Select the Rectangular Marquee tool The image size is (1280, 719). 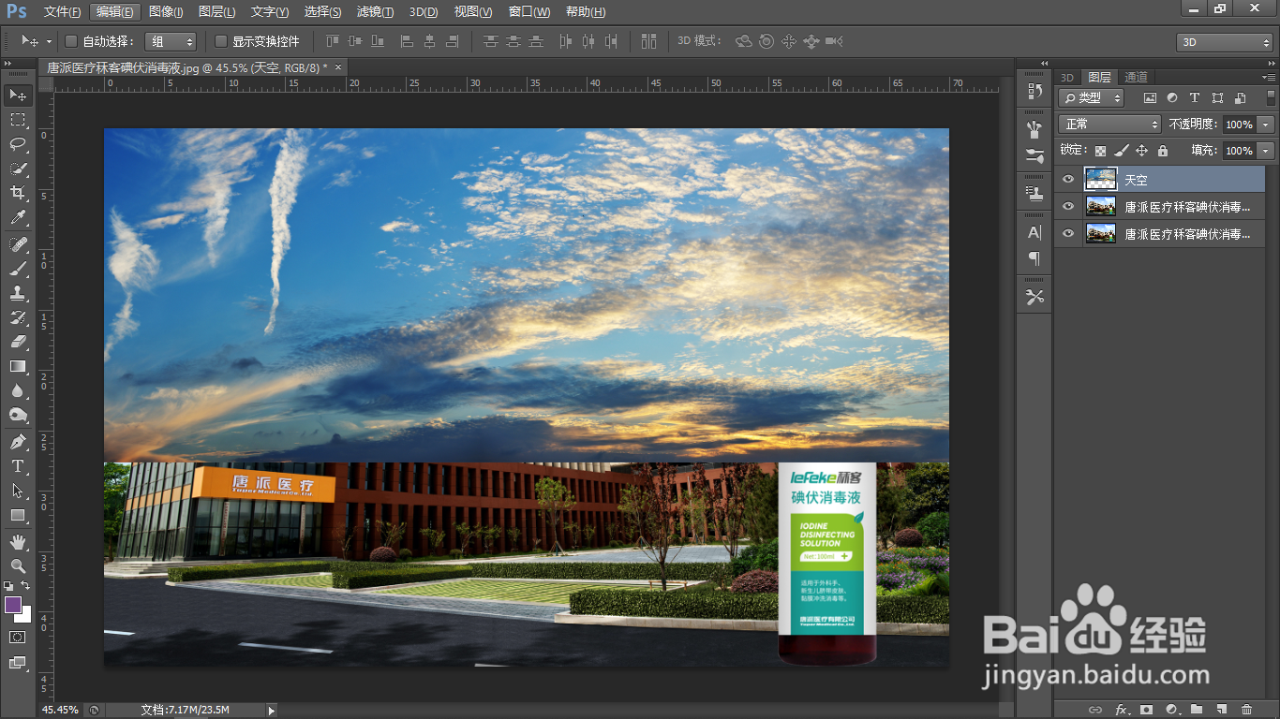[18, 120]
